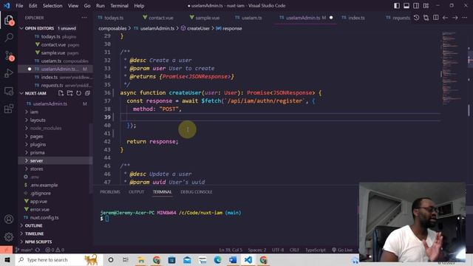
Task: Open errors and warnings count in status bar
Action: click(x=55, y=250)
